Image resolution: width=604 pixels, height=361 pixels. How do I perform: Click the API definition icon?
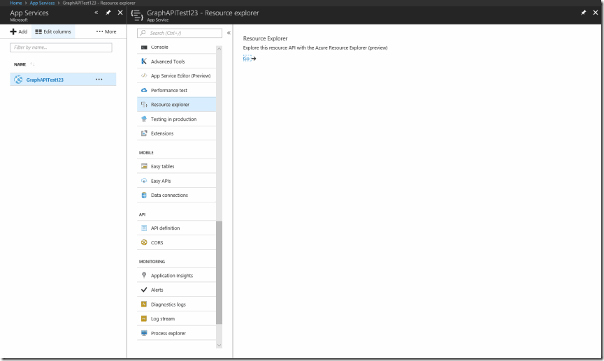[x=144, y=228]
